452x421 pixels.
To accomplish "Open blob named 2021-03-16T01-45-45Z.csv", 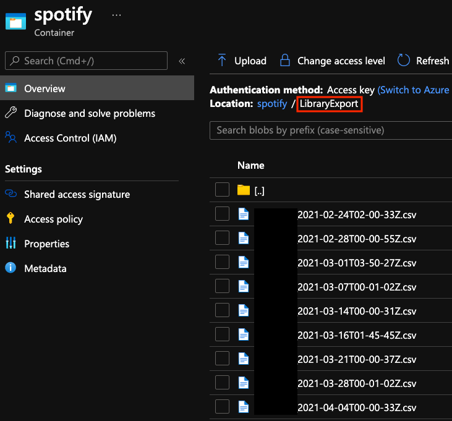I will click(357, 336).
